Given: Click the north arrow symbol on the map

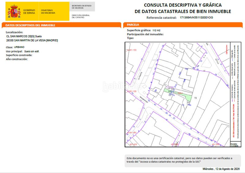Looking at the screenshot, I should (x=227, y=49).
